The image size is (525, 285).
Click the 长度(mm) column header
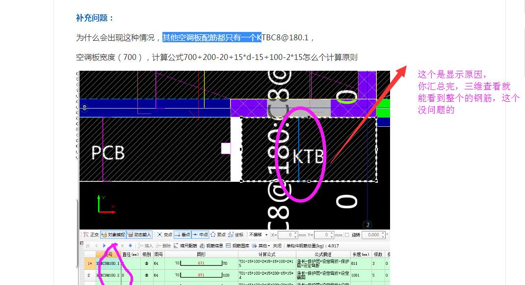coord(361,255)
